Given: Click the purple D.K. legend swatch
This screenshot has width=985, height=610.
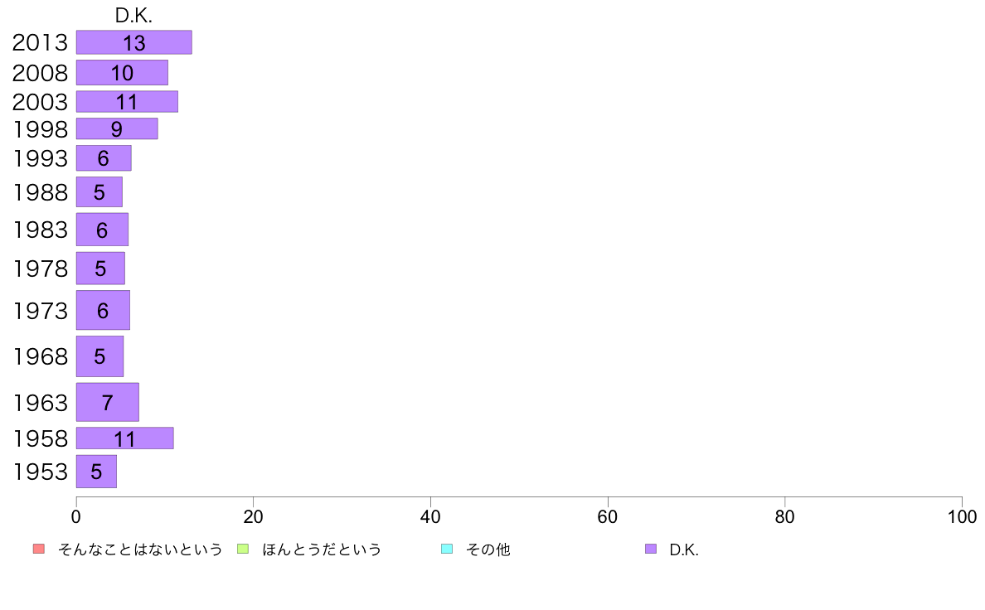Looking at the screenshot, I should click(651, 549).
